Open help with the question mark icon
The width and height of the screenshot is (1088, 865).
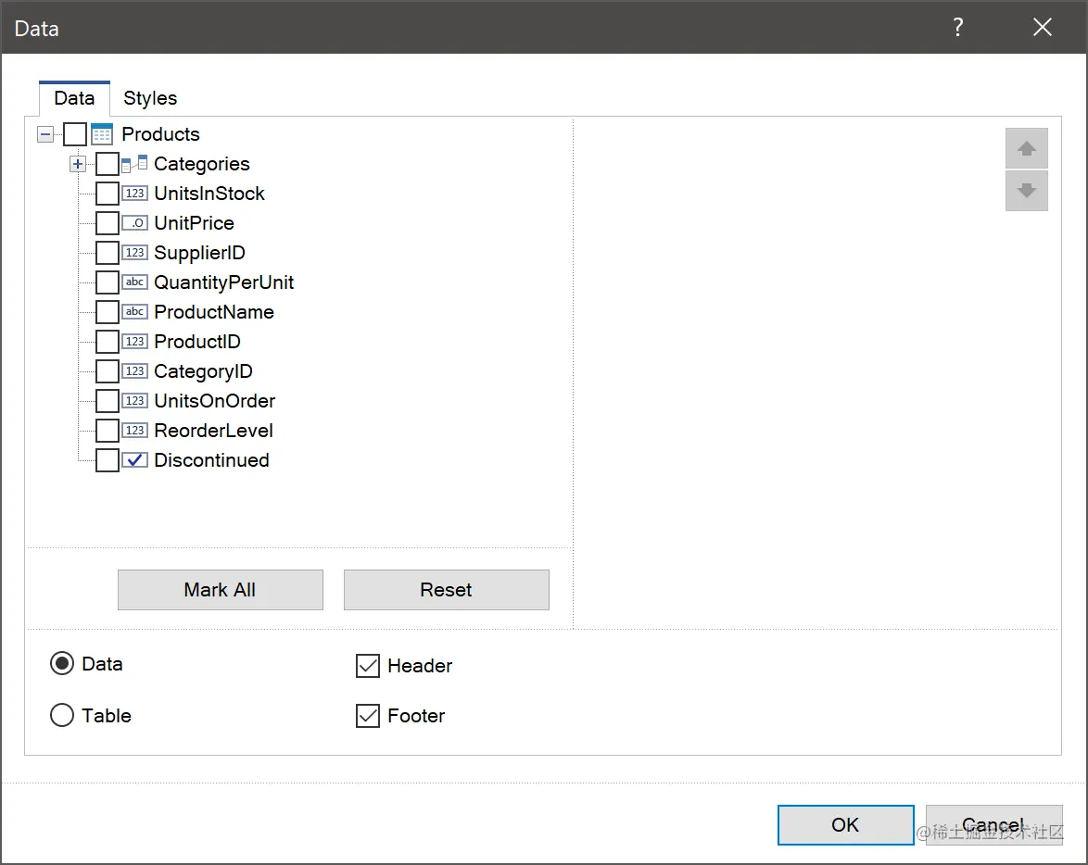958,27
